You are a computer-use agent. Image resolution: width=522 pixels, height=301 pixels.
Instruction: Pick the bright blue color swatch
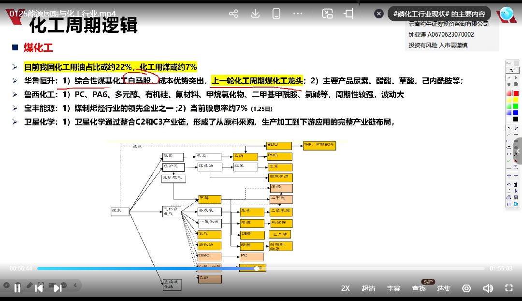coord(516,113)
